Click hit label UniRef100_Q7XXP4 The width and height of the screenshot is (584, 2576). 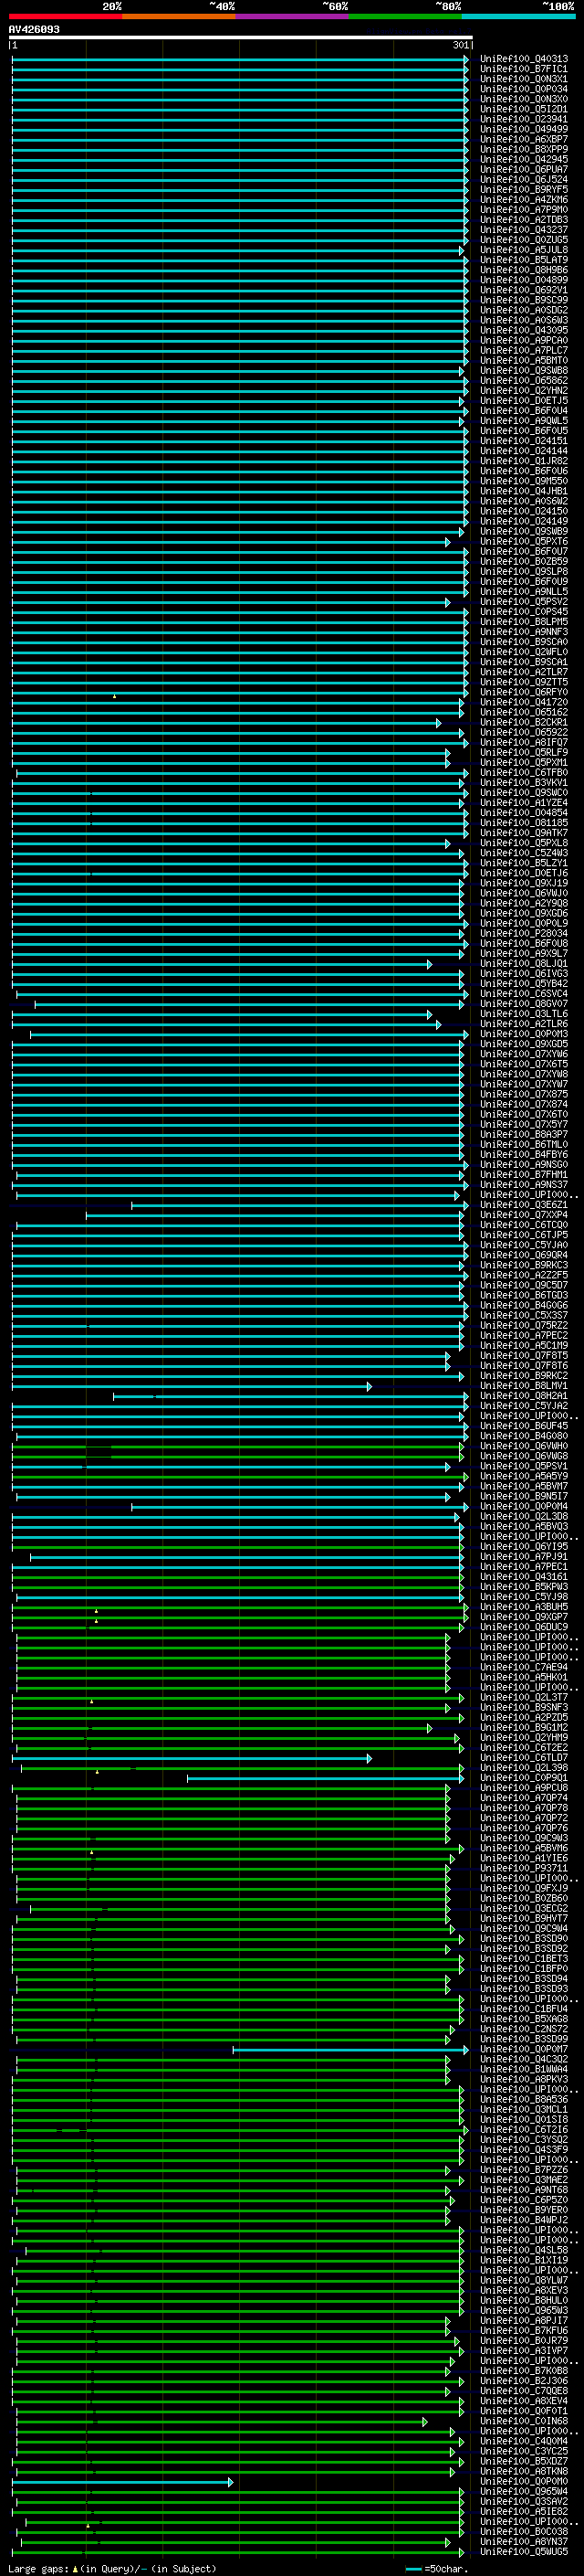click(x=523, y=1215)
